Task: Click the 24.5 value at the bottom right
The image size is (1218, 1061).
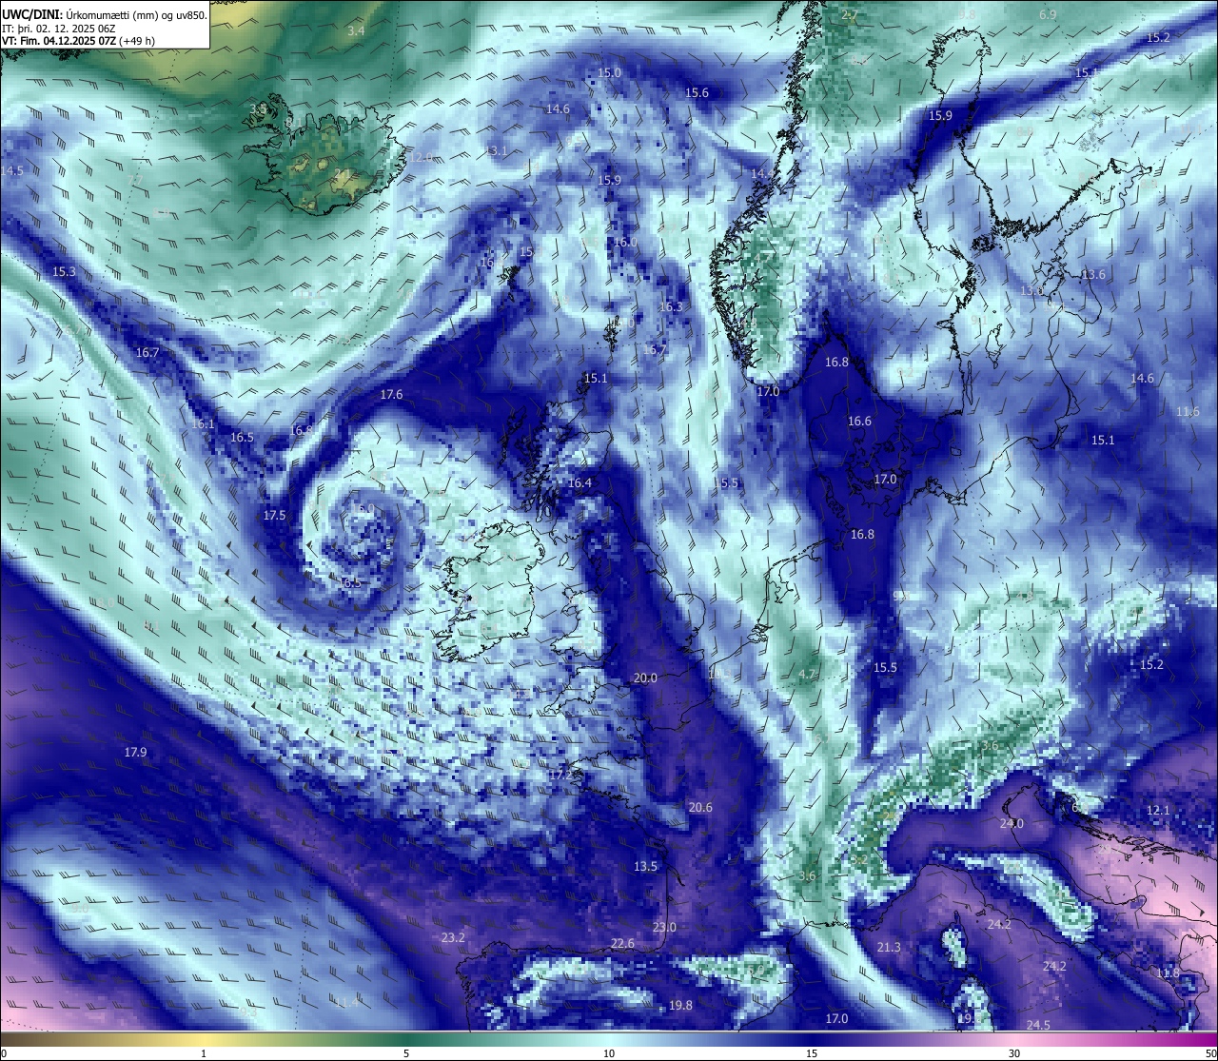Action: (x=1038, y=1026)
